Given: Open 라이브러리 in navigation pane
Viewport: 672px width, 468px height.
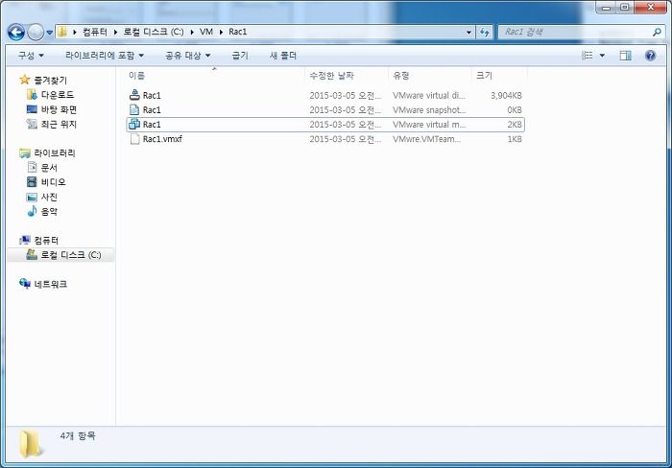Looking at the screenshot, I should [x=55, y=153].
